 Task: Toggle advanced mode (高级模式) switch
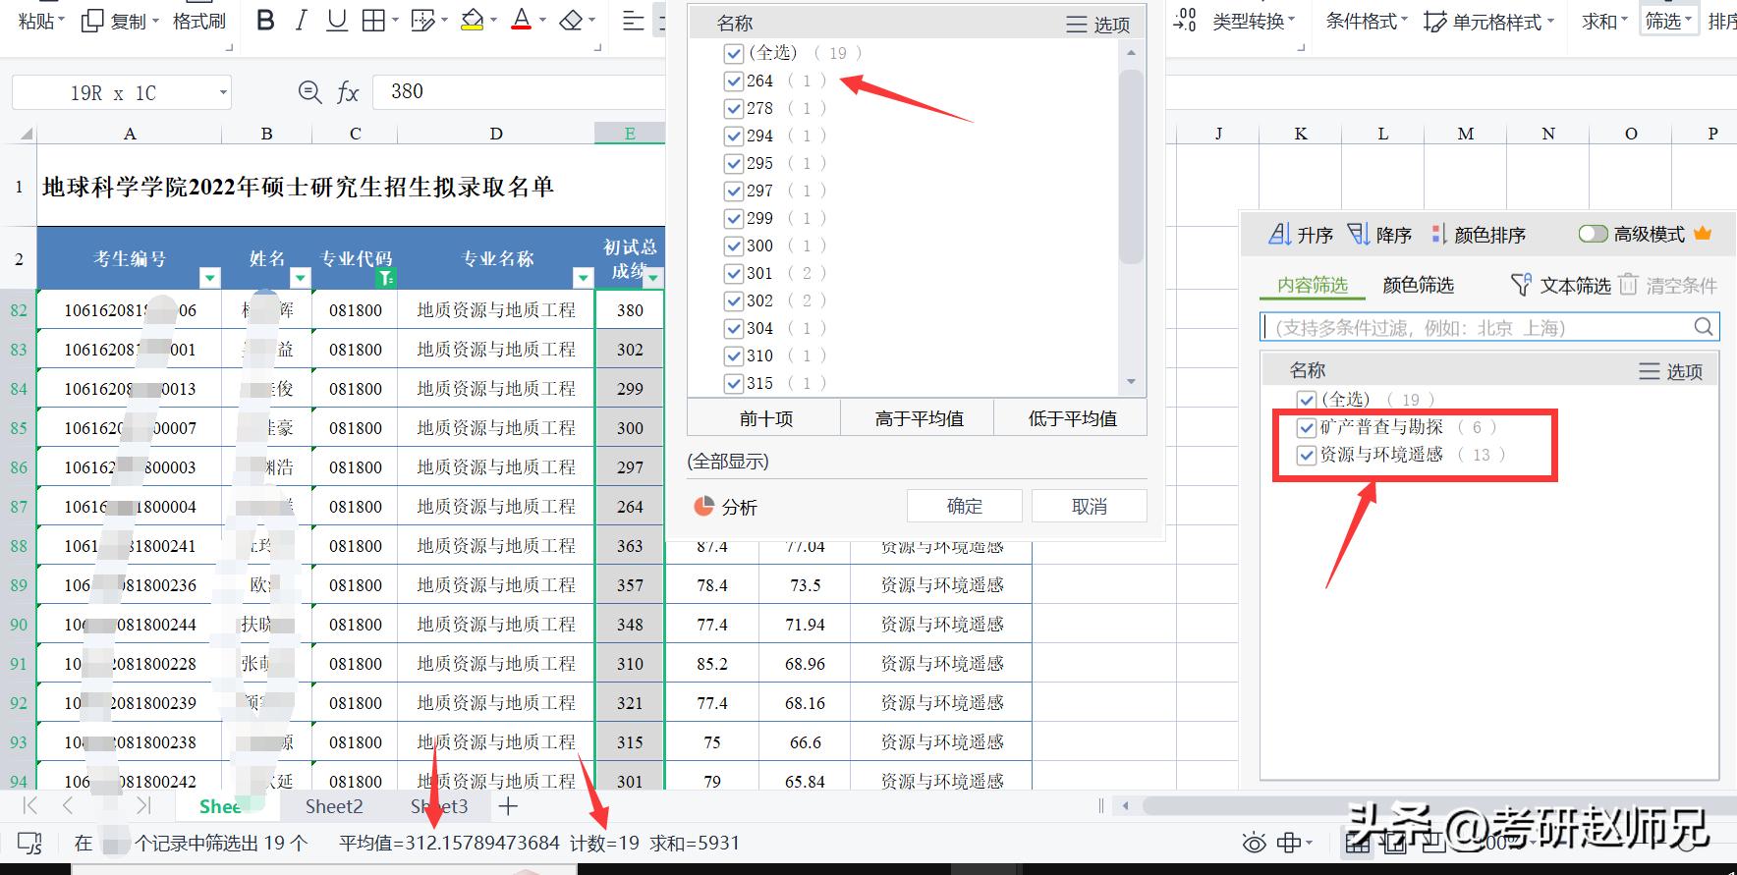pos(1593,234)
